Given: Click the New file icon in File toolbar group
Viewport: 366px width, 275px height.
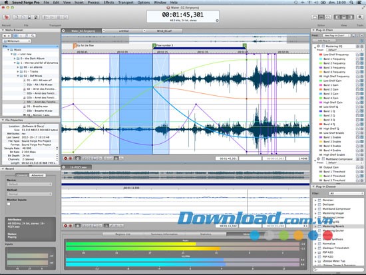Looking at the screenshot, I should [x=17, y=17].
